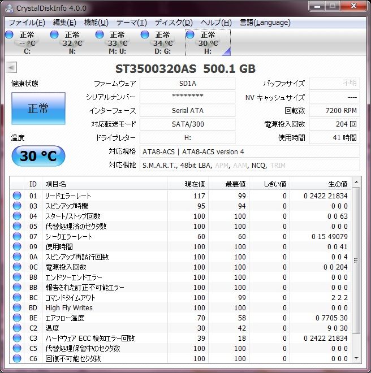Click the 生の値 column header

pos(320,184)
